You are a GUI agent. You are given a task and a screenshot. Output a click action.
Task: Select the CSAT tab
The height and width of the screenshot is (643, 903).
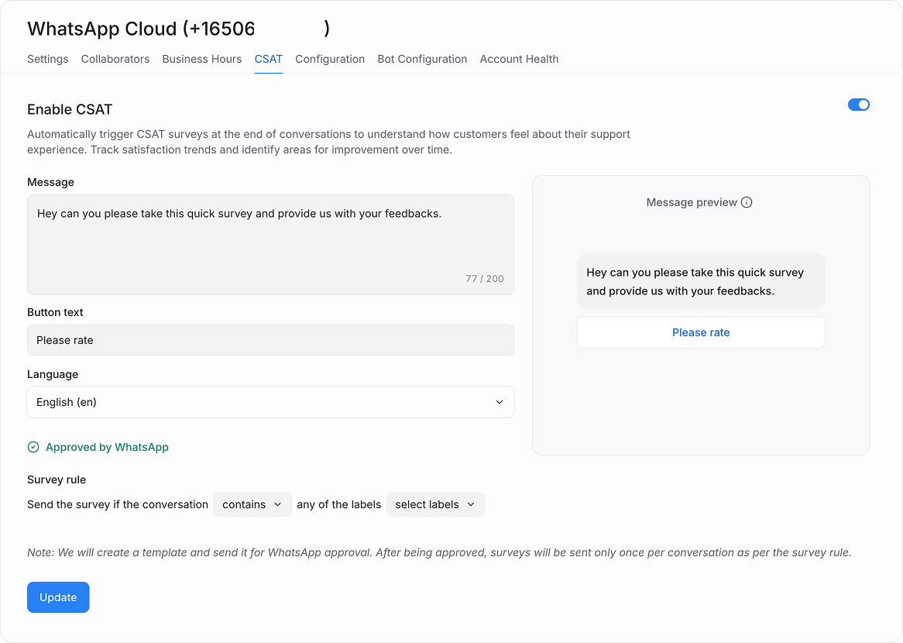tap(269, 59)
